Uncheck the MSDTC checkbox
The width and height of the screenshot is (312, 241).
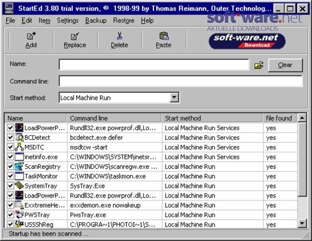[10, 147]
